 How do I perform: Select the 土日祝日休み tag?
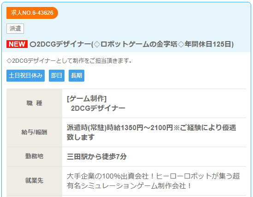[25, 76]
